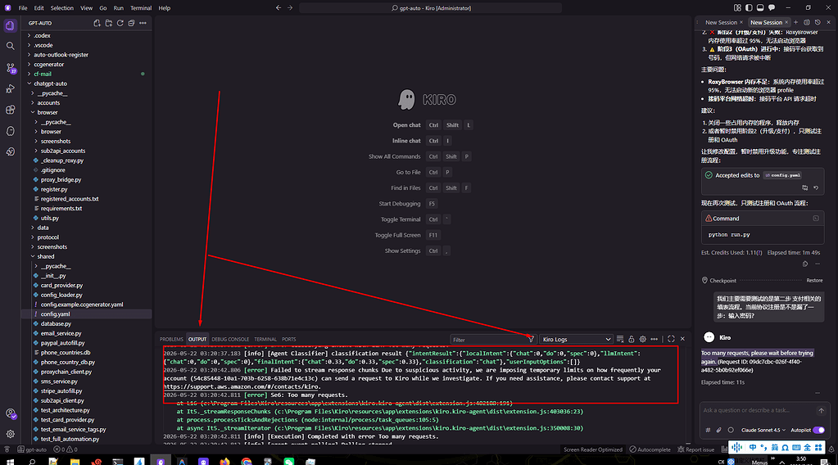
Task: Expand the .codex folder
Action: 42,35
